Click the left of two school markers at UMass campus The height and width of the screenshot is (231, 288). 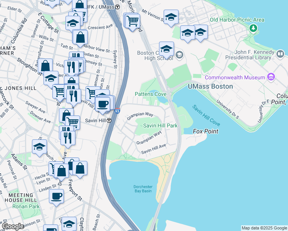(x=188, y=33)
